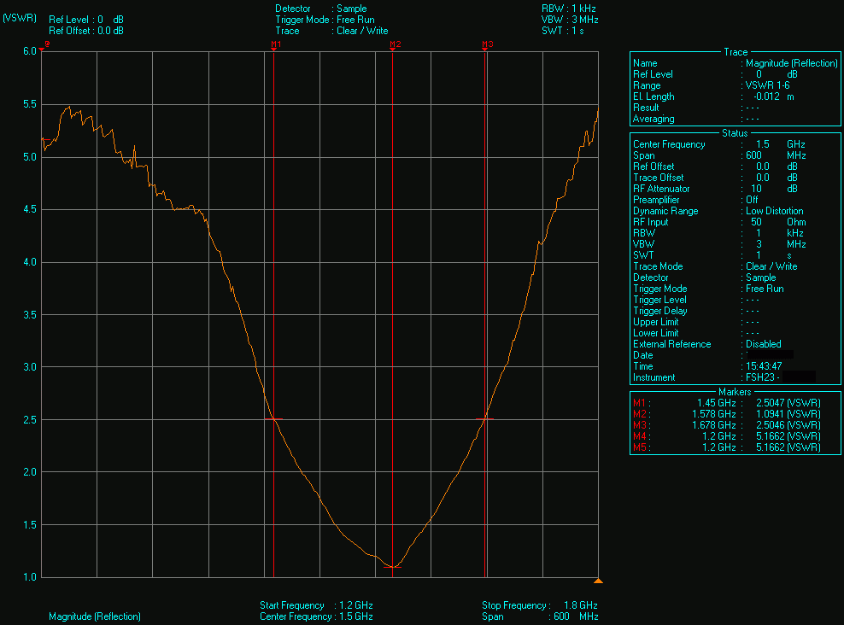
Task: Click the Markers panel title
Action: (x=735, y=392)
